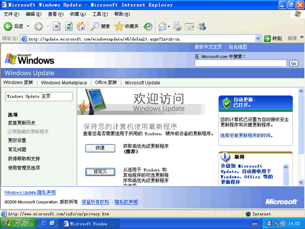
Task: Click news panel scrollbar up arrow
Action: coord(286,167)
